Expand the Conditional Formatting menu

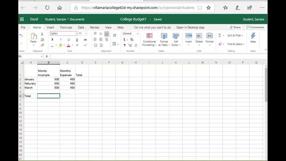pos(149,40)
